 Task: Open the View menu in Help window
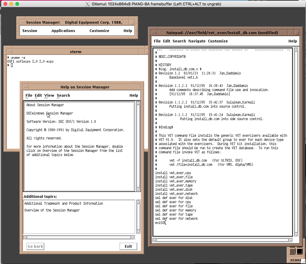pos(49,96)
